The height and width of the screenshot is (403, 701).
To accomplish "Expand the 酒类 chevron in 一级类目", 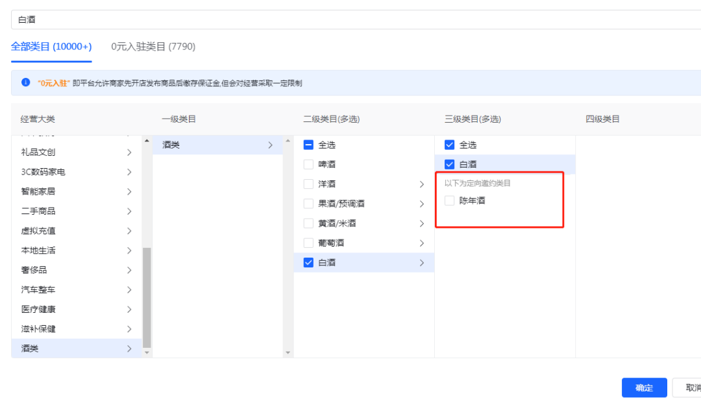I will [272, 145].
